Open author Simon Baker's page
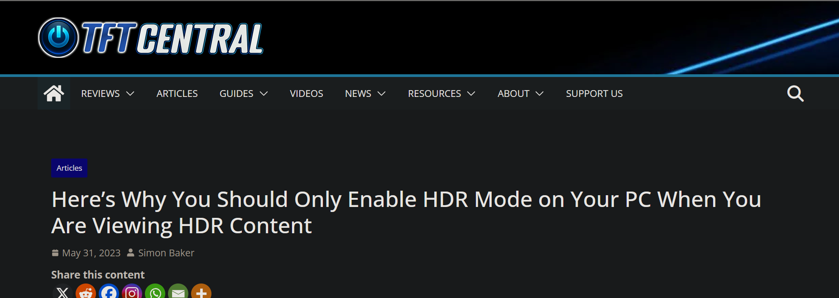 click(166, 253)
